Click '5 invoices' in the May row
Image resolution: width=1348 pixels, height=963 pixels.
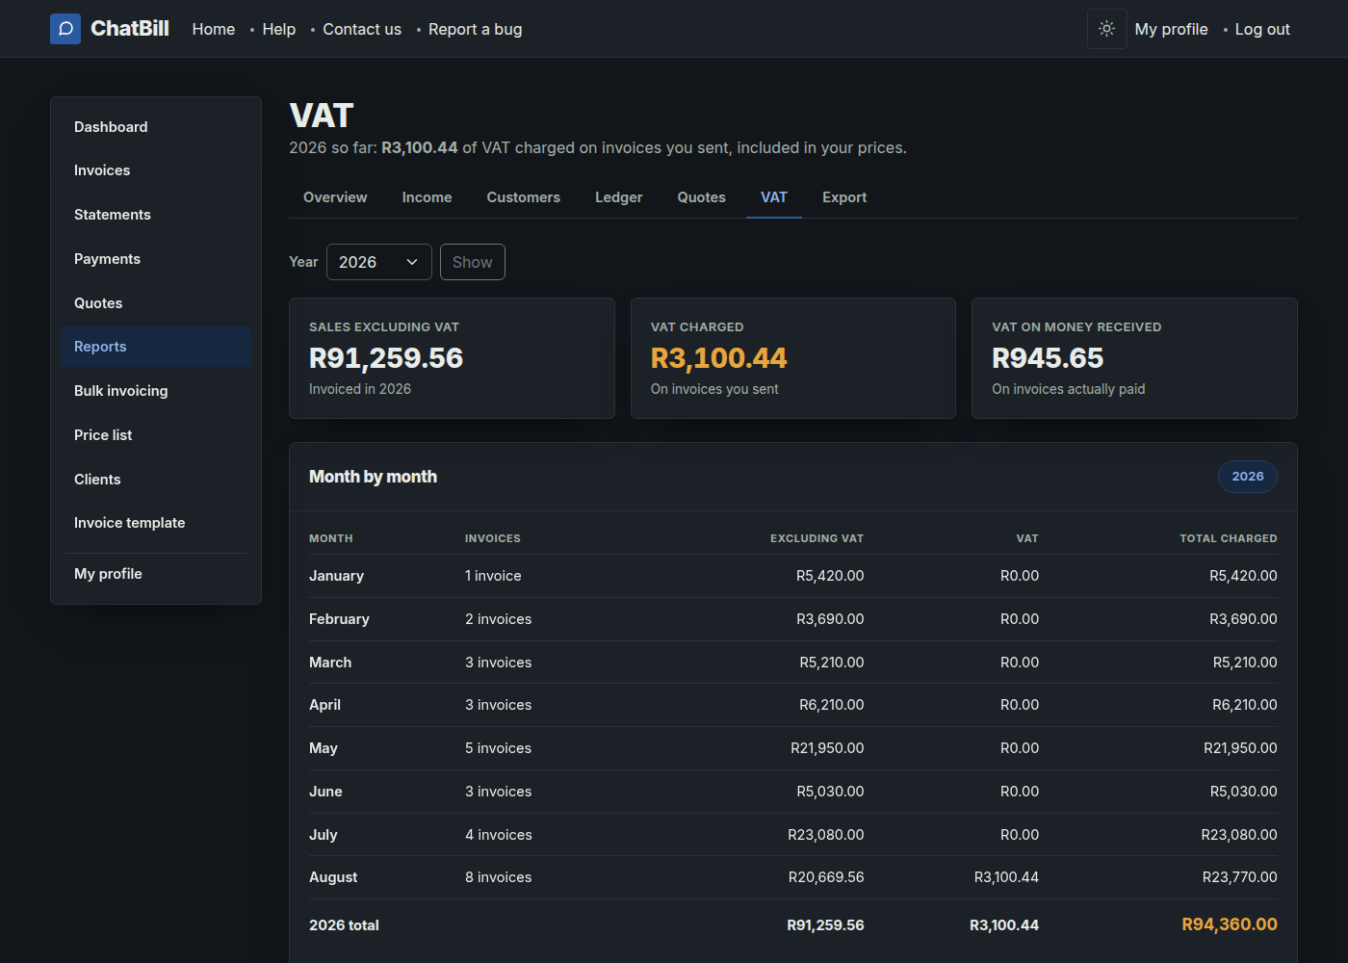(x=499, y=748)
